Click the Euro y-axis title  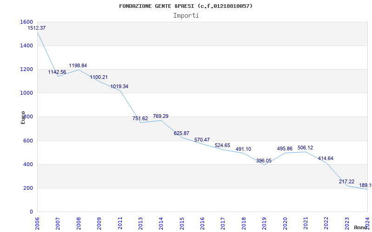point(23,117)
